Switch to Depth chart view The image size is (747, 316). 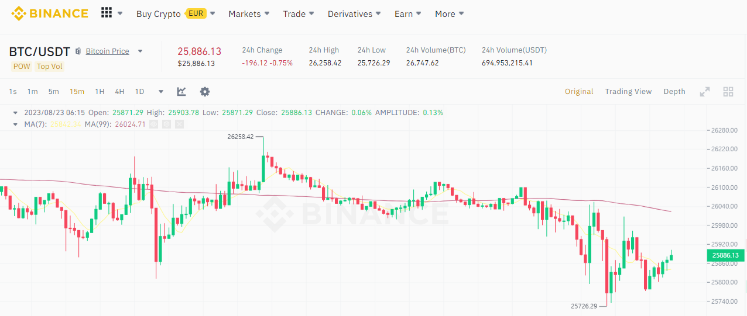pos(674,92)
